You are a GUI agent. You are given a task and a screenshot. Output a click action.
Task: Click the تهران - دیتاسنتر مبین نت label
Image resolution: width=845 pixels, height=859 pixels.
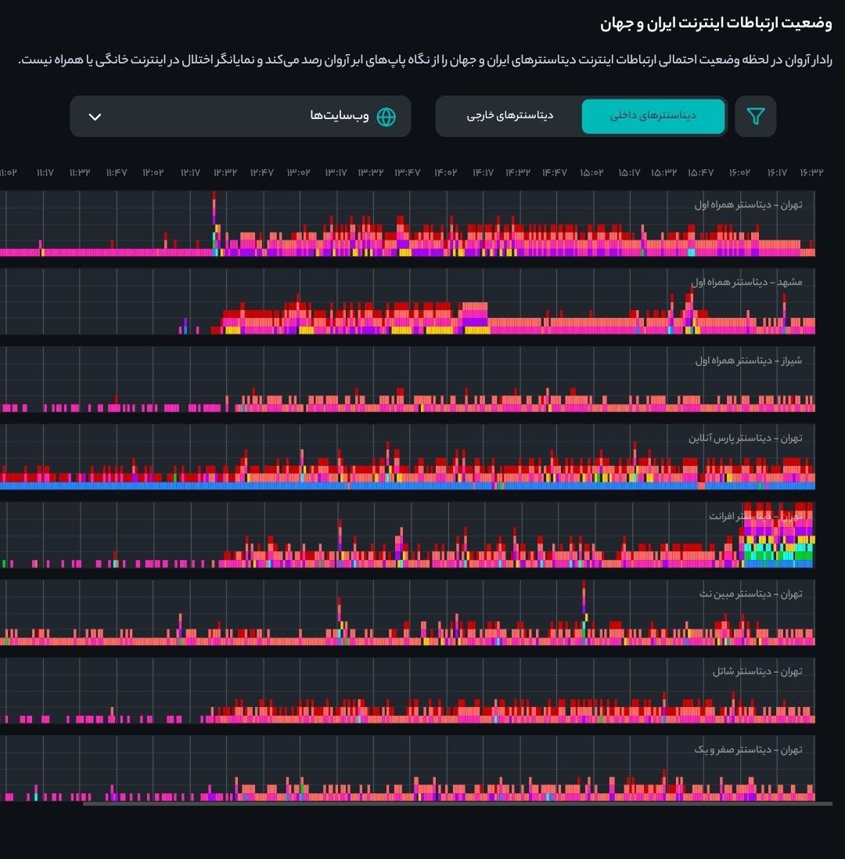[750, 594]
